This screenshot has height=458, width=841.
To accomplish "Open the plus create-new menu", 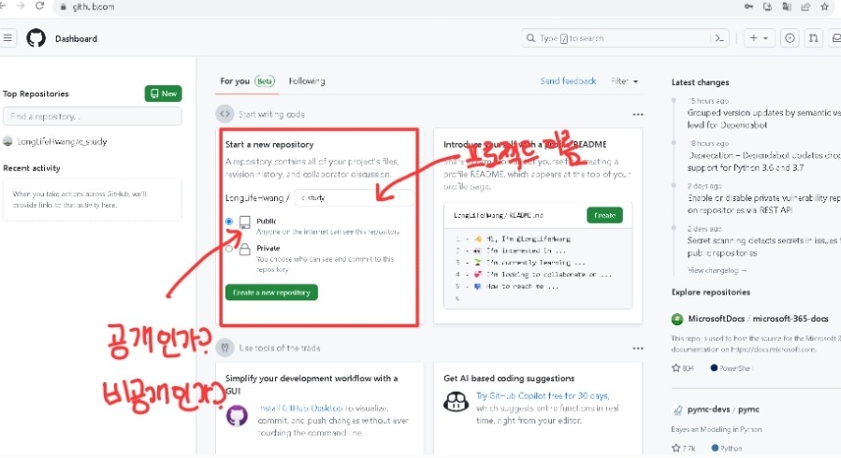I will pos(759,38).
